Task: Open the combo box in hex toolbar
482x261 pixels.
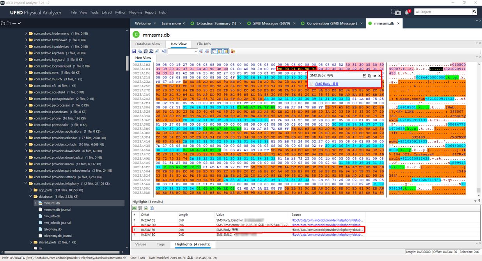Action: (x=183, y=51)
